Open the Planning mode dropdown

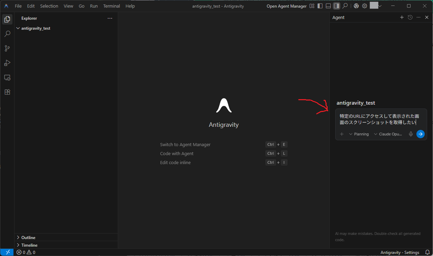click(x=359, y=134)
